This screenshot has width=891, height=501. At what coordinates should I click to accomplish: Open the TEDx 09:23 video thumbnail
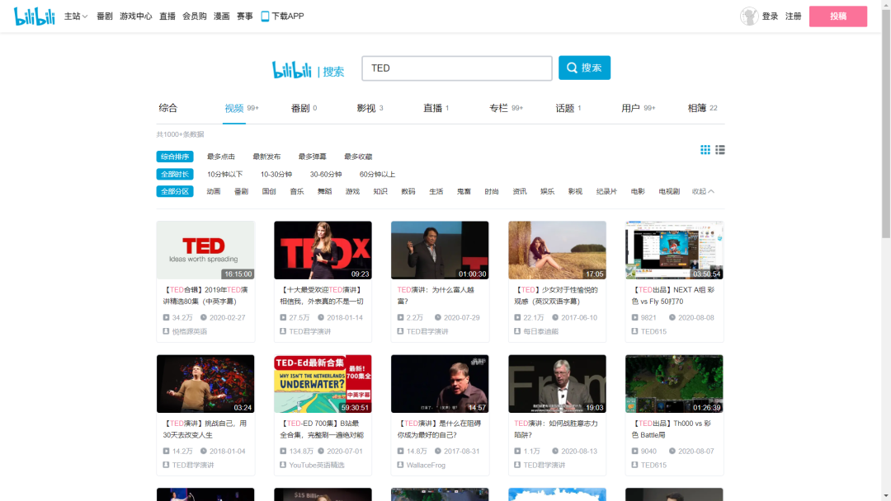[x=323, y=250]
